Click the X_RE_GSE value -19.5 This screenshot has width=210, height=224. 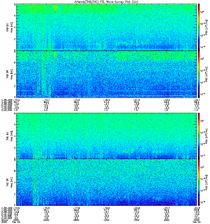tap(106, 208)
